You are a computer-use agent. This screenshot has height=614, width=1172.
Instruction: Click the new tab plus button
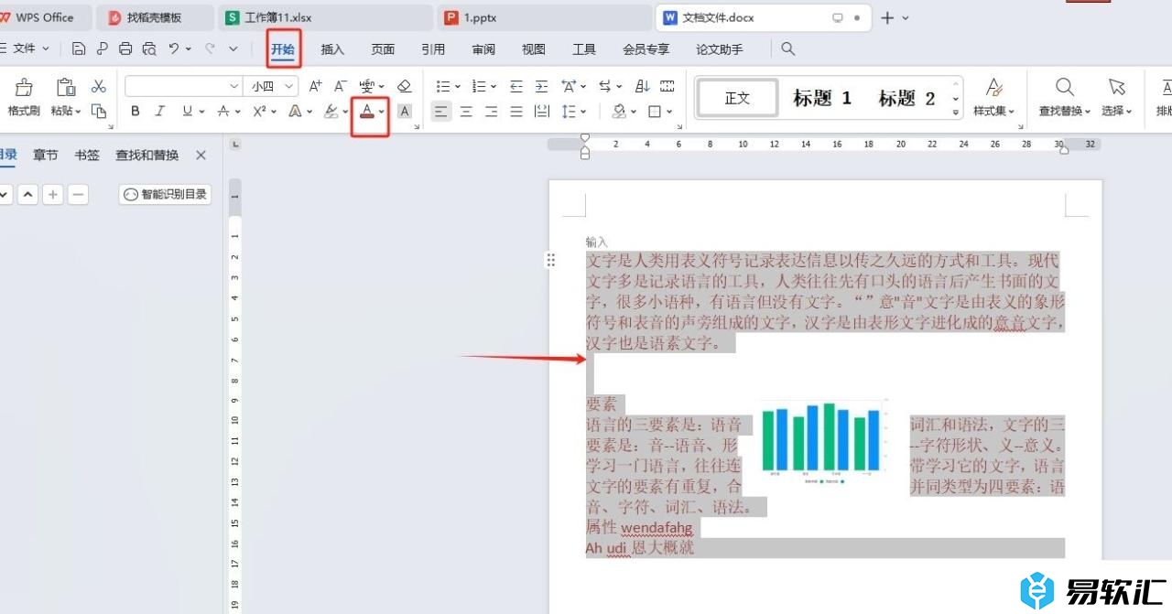pos(886,17)
